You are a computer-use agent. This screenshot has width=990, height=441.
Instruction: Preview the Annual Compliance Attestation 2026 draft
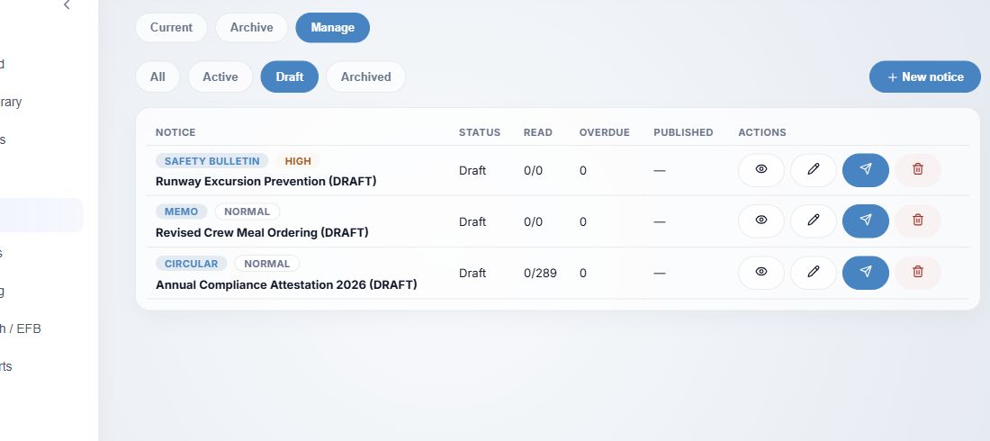pos(760,273)
